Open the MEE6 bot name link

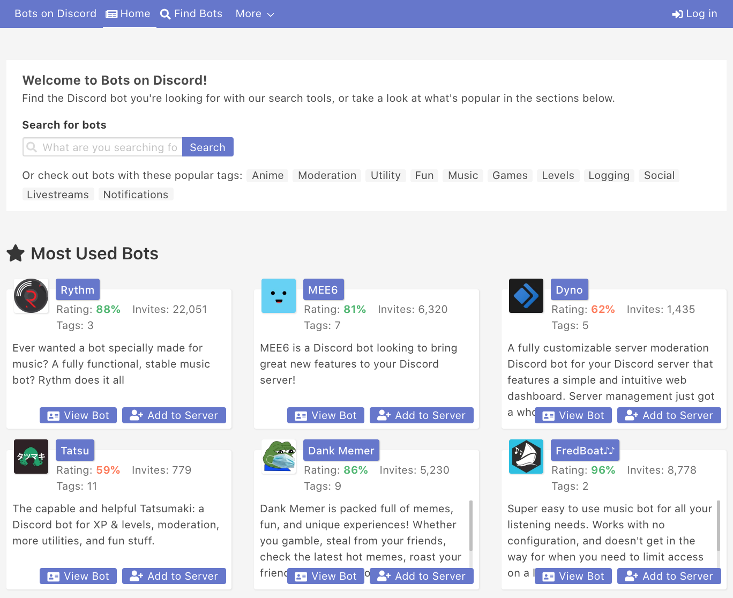(323, 290)
